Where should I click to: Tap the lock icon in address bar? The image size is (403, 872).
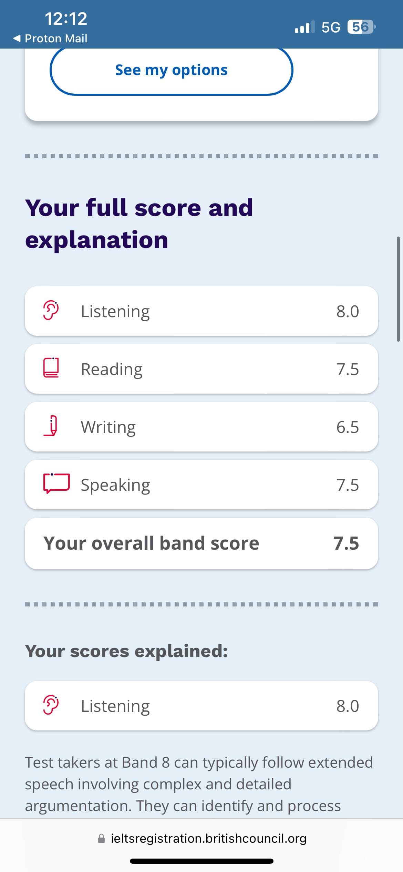[x=101, y=838]
